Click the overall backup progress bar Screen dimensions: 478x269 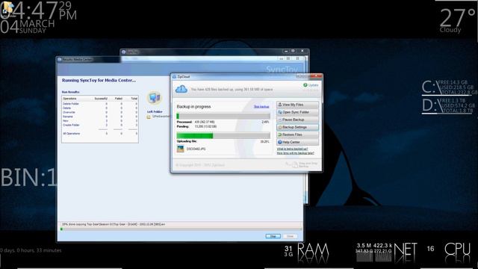223,117
